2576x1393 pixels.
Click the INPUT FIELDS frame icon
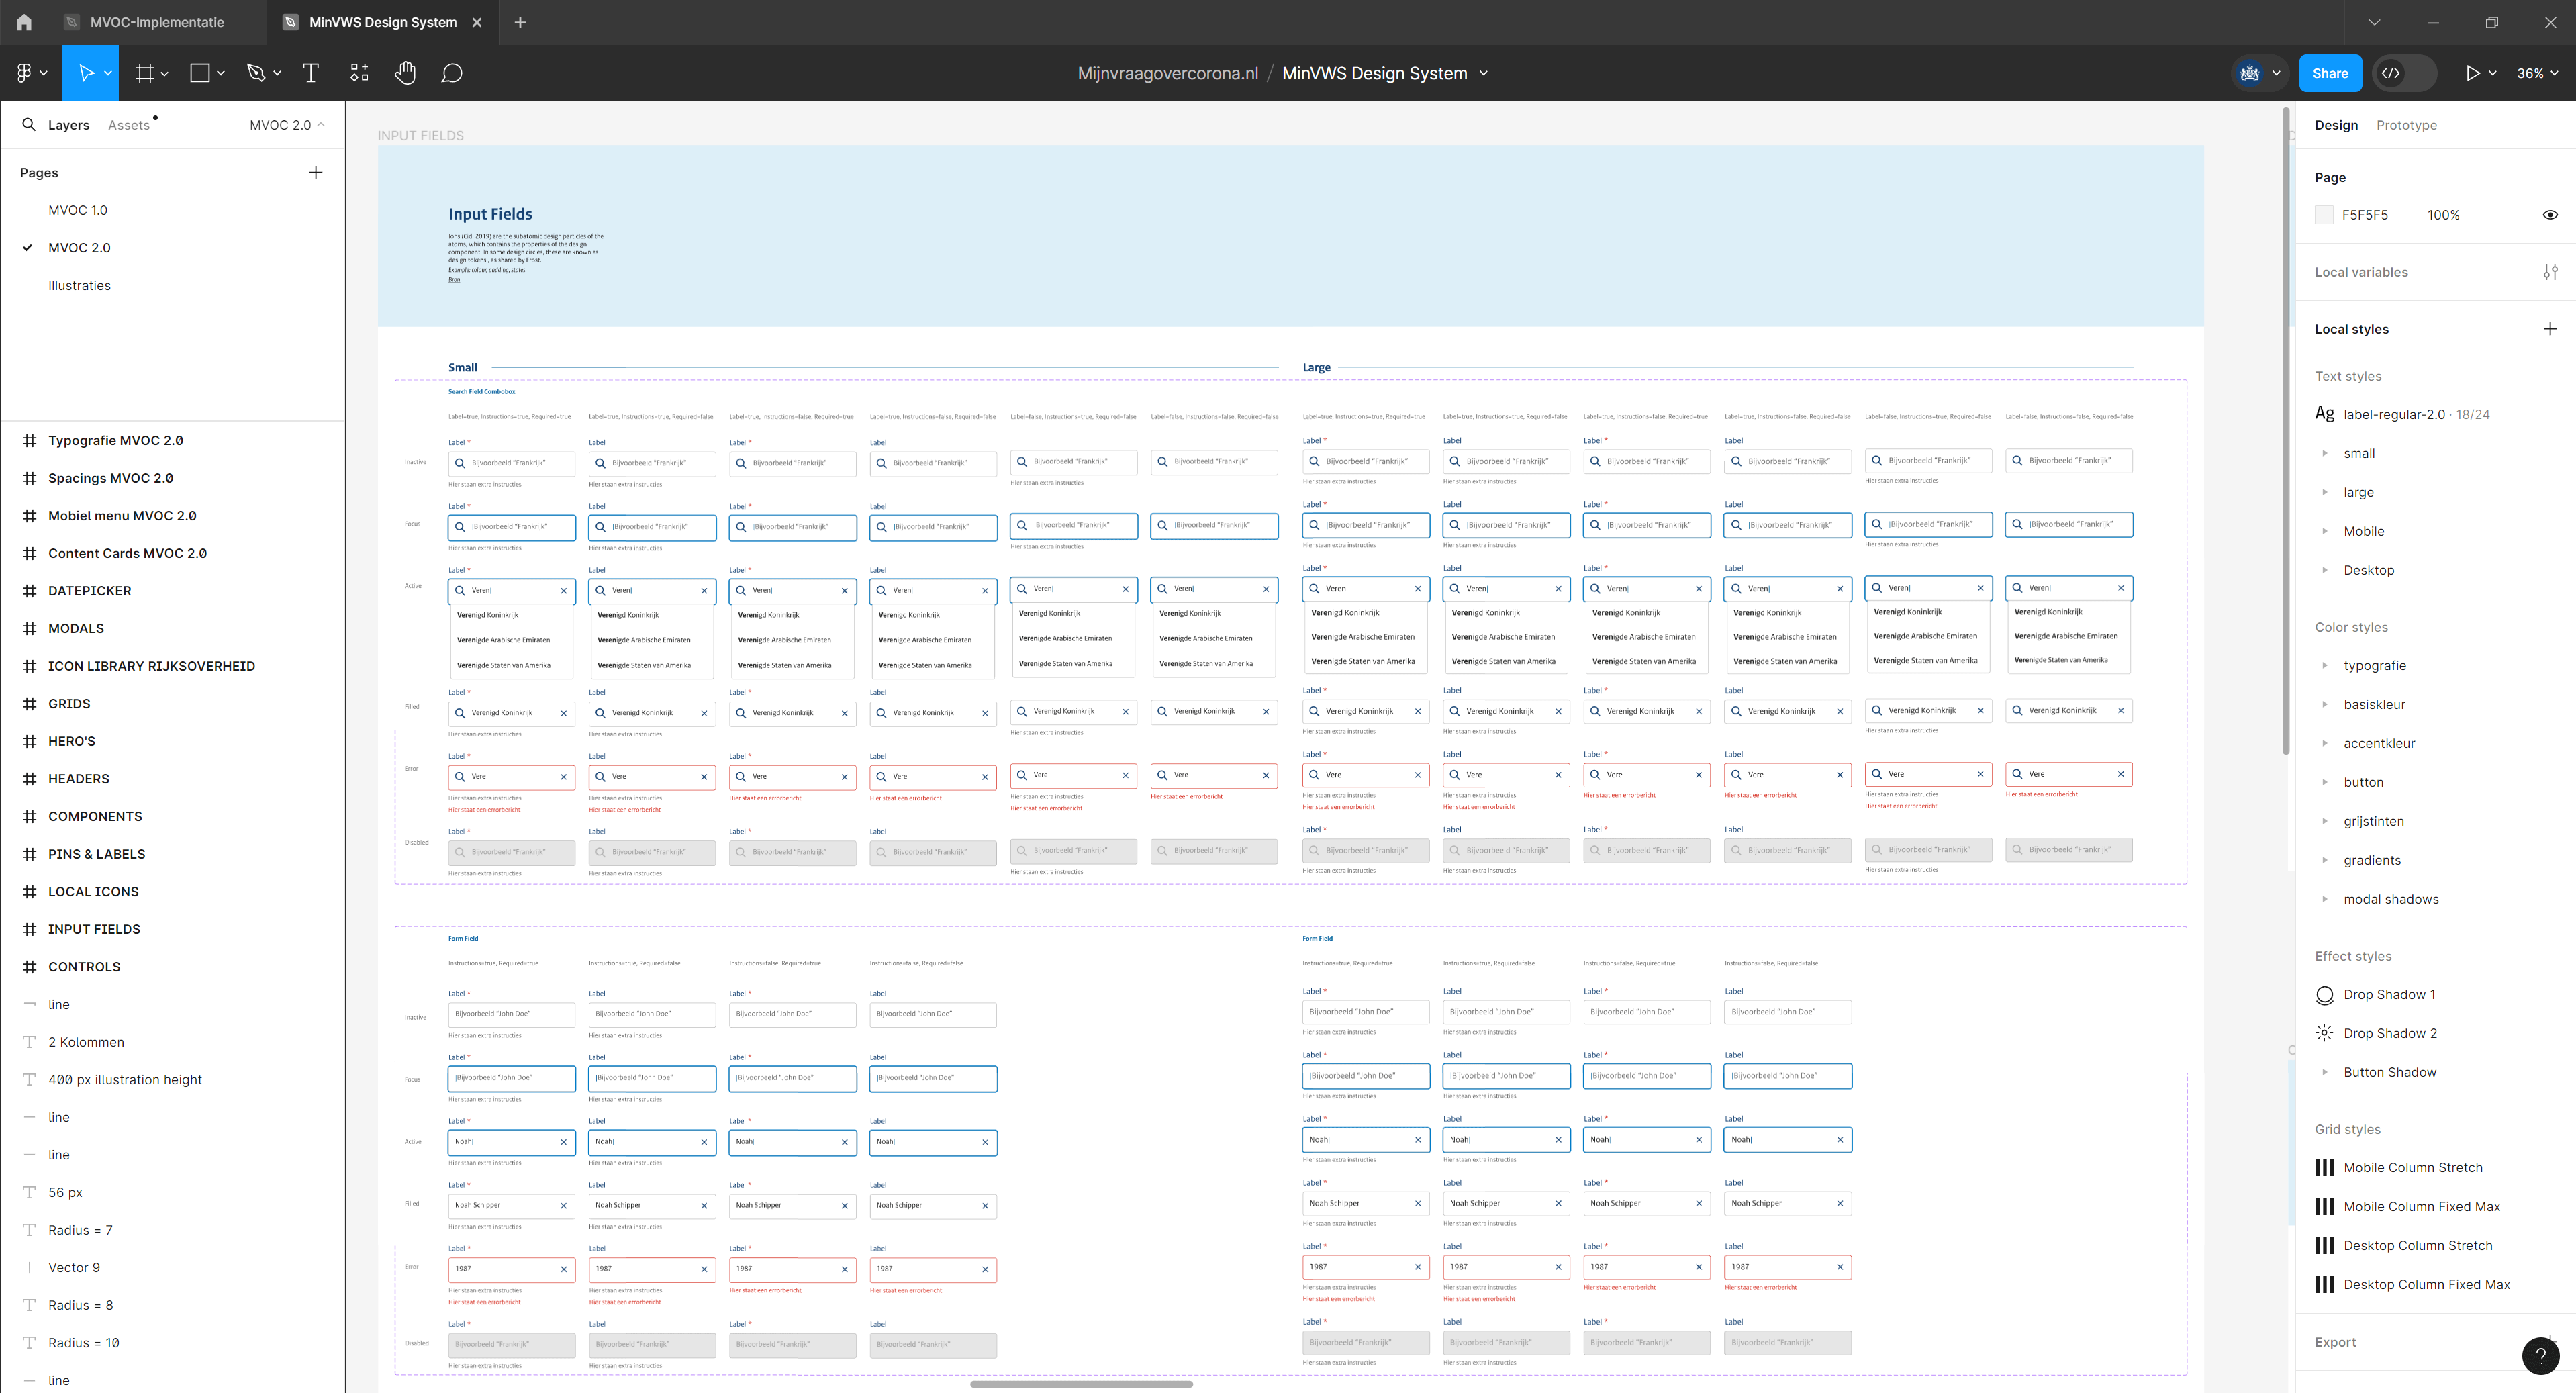pos(30,929)
